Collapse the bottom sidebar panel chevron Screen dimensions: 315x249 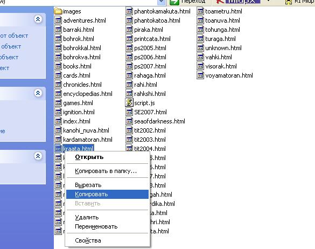(x=38, y=156)
